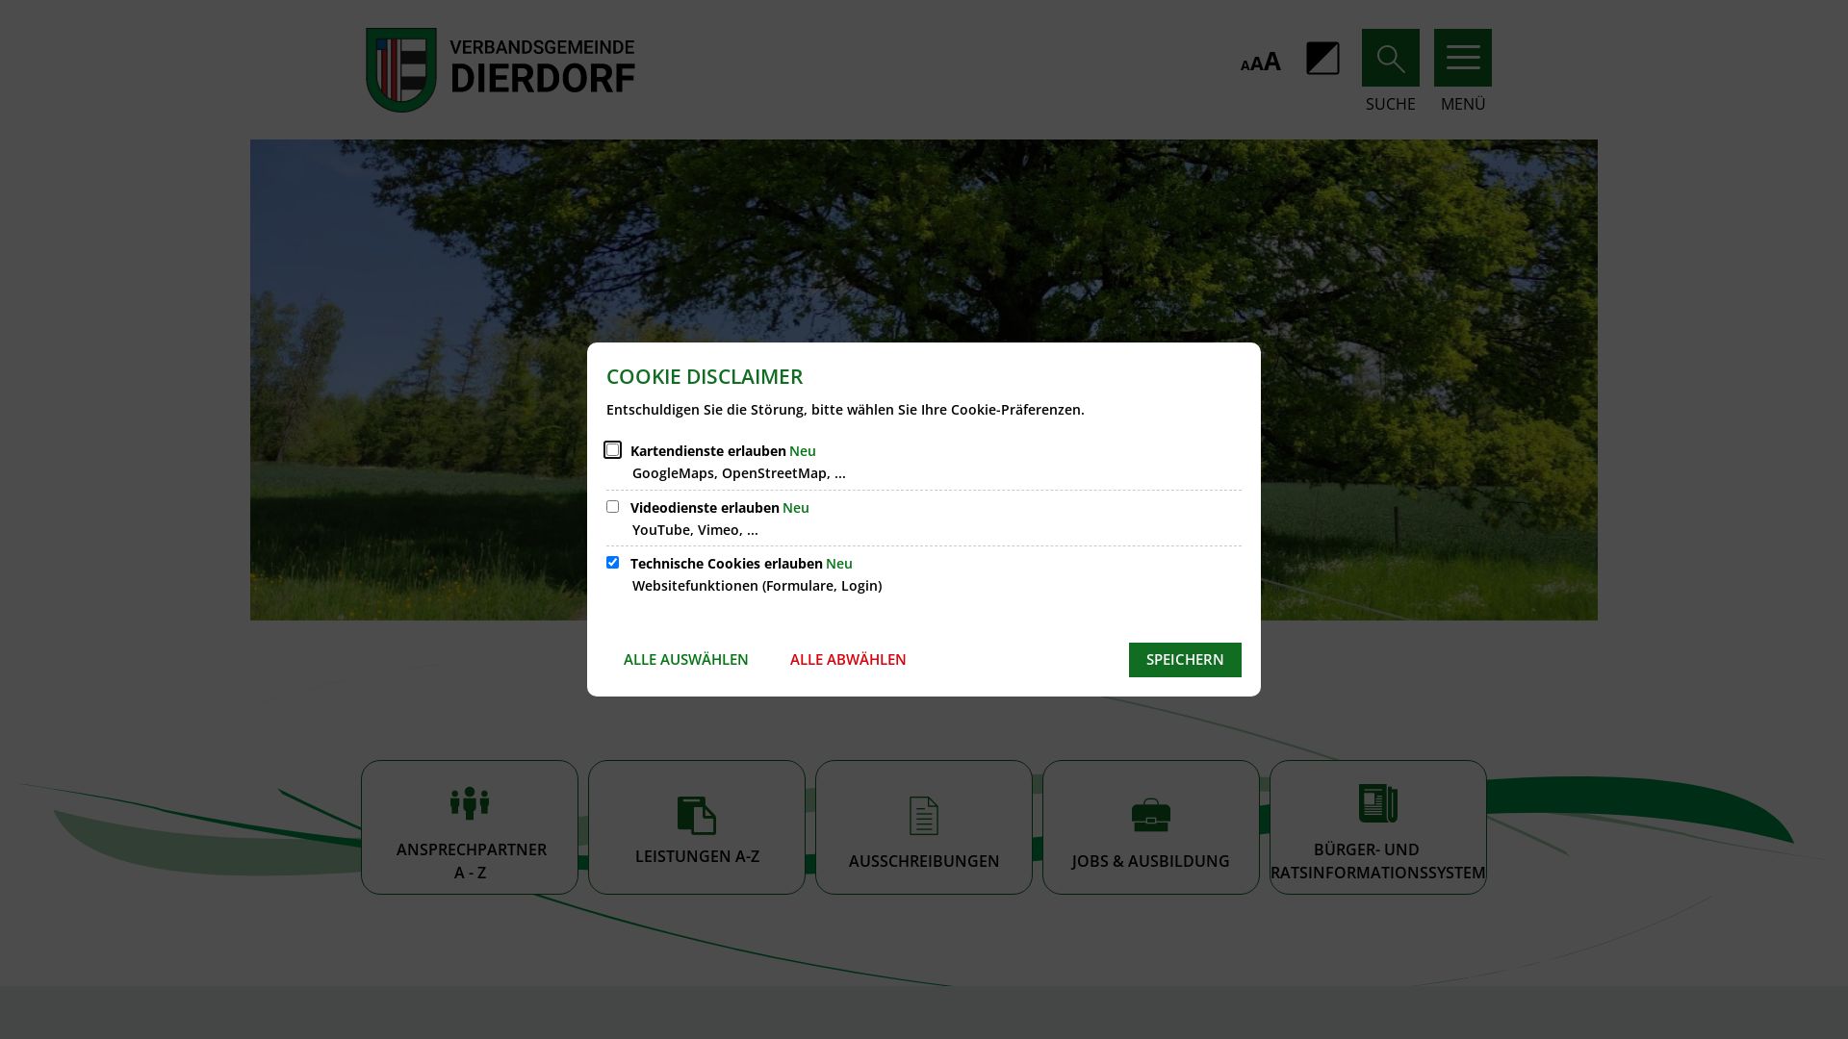Click the Jobs & Ausbildung briefcase icon
The width and height of the screenshot is (1848, 1039).
tap(1151, 815)
